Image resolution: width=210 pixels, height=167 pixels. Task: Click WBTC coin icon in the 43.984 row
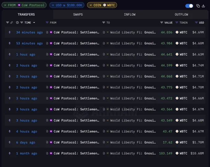pos(177,43)
